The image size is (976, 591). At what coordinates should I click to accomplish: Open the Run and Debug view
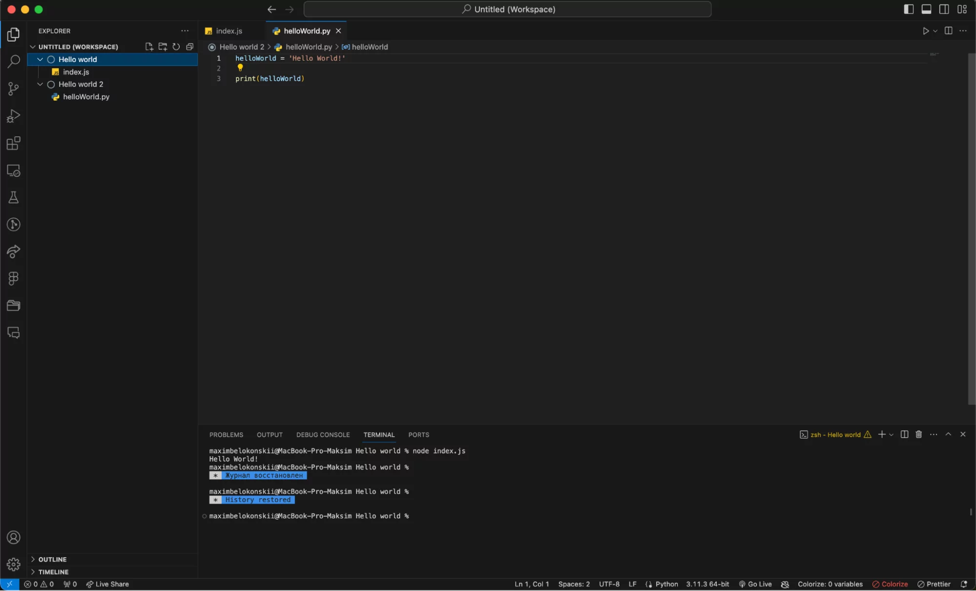[x=14, y=116]
